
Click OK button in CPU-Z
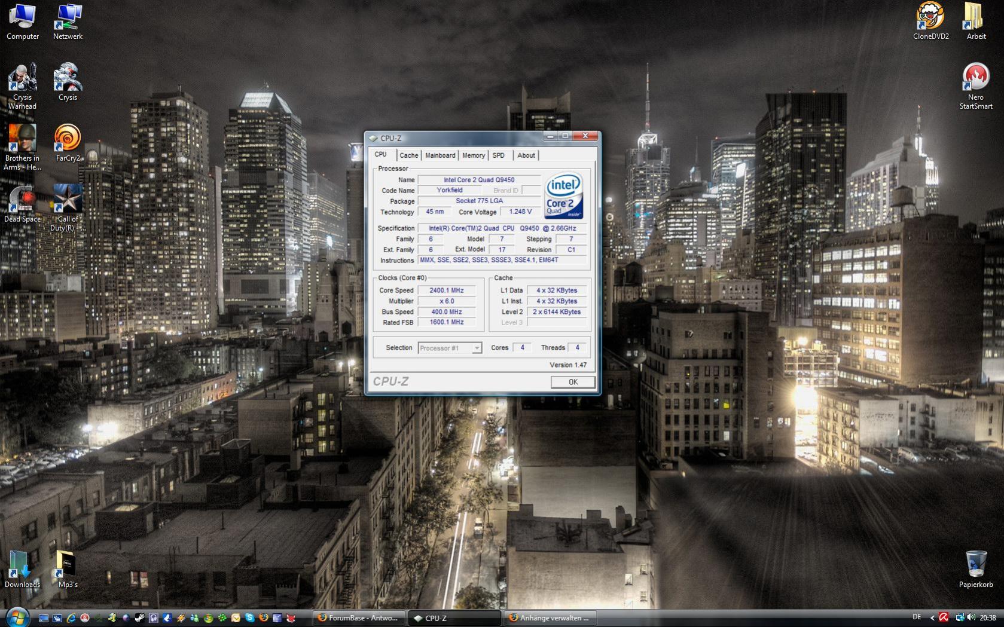573,382
